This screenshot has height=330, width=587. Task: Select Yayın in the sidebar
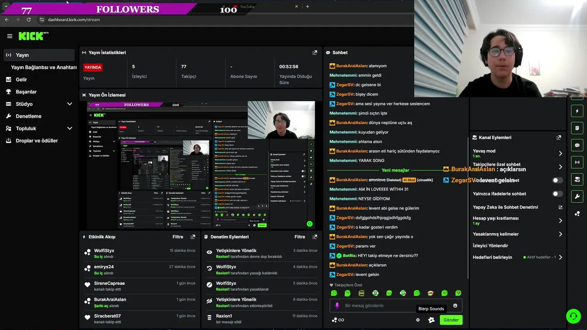pos(39,55)
